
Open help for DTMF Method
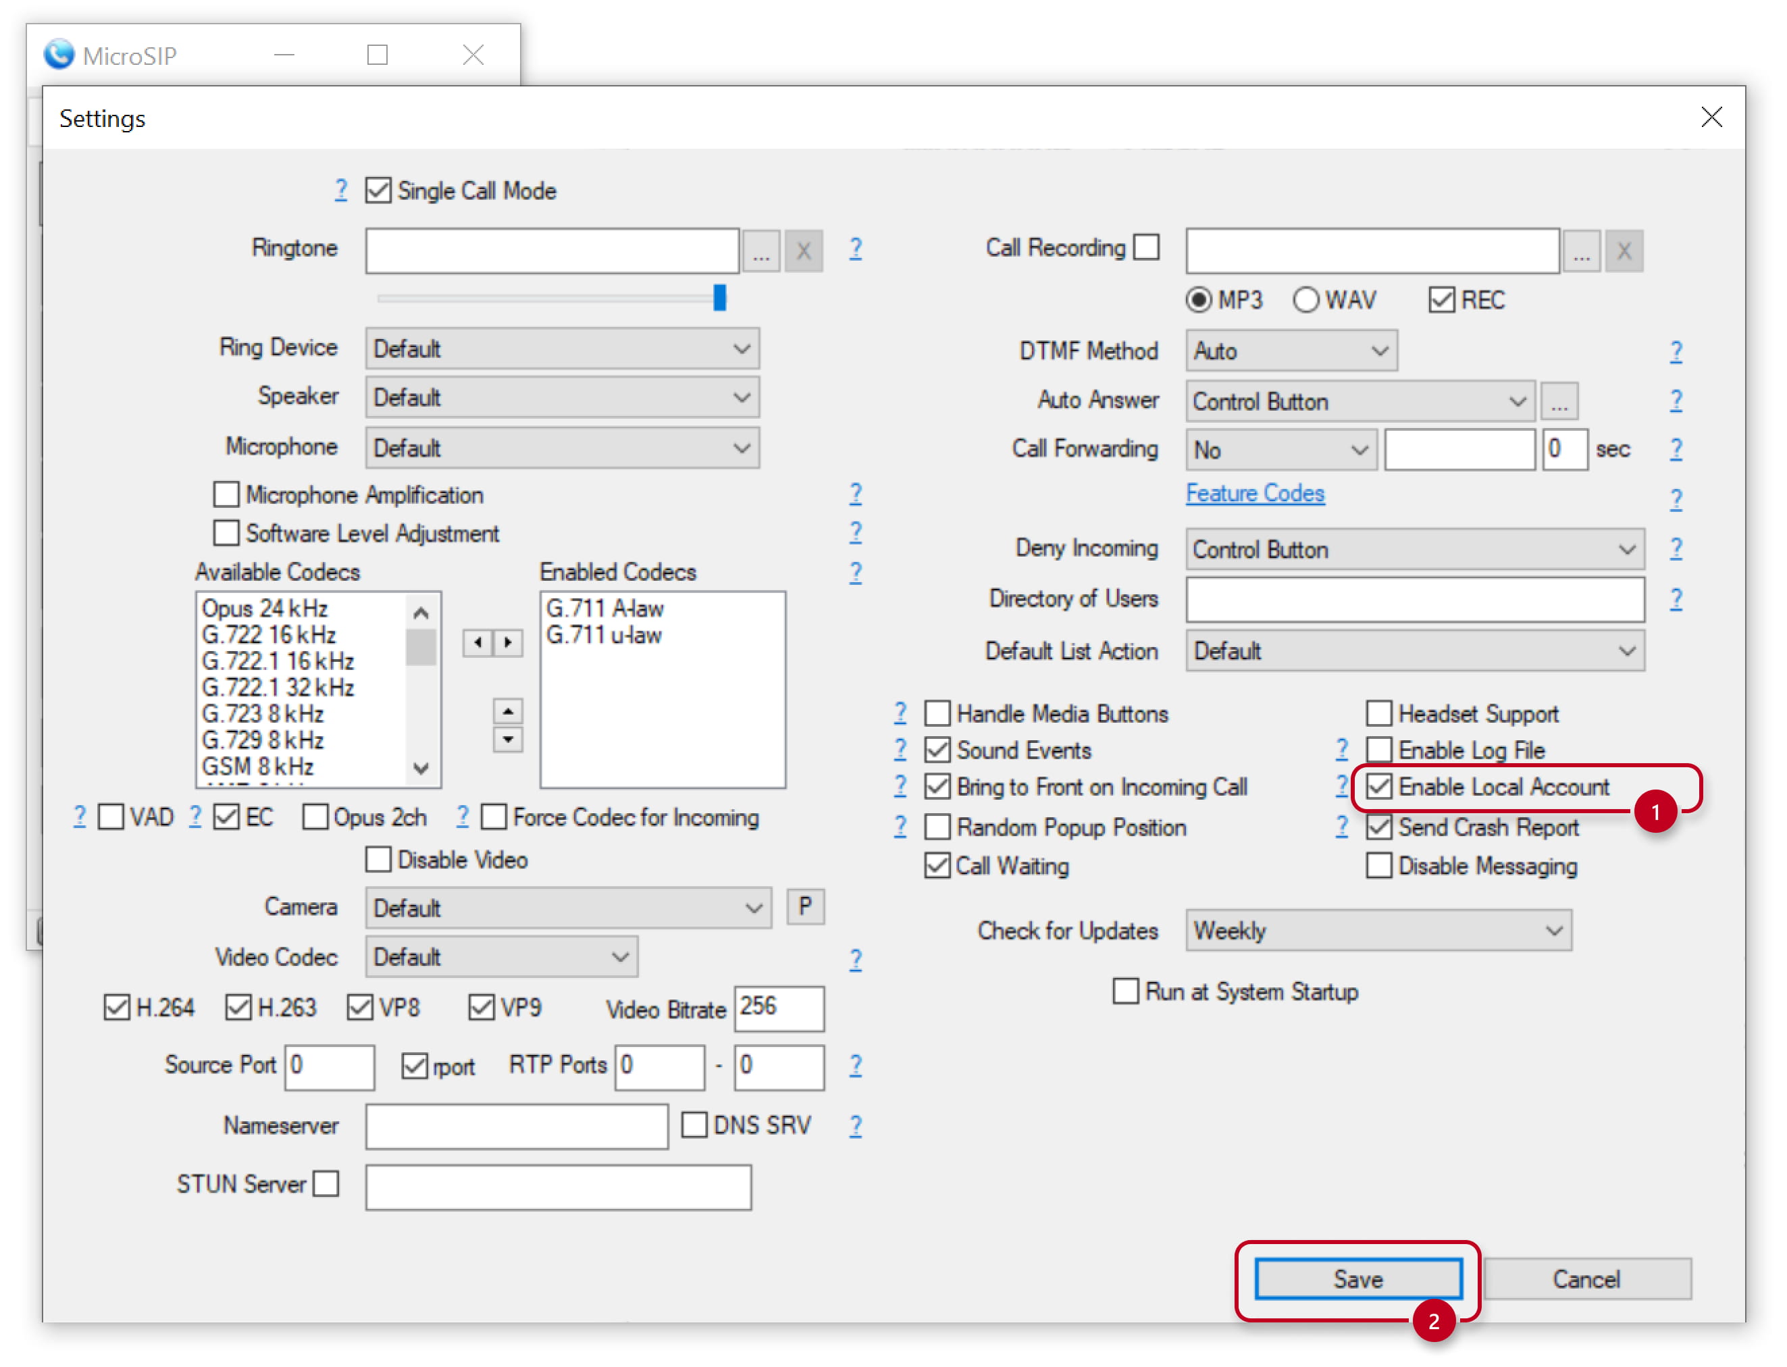pos(1676,351)
